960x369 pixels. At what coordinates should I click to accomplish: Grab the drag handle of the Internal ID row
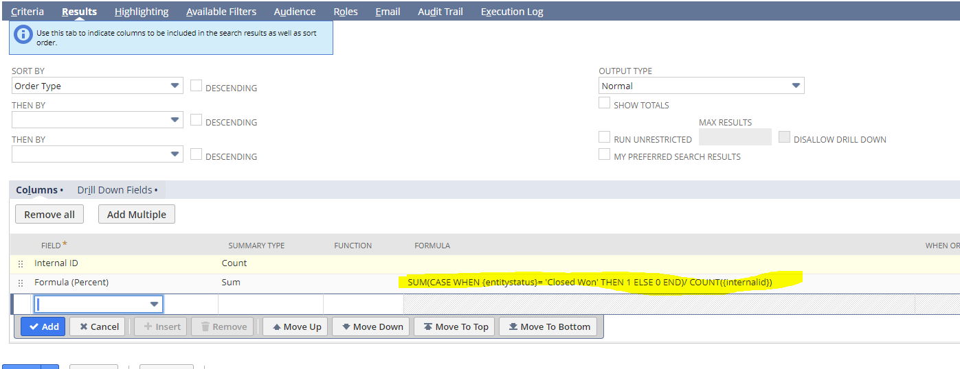(20, 263)
